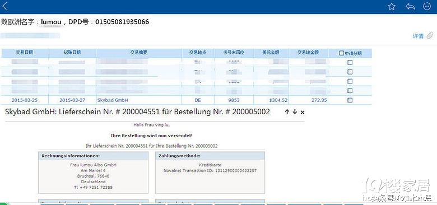437x205 pixels.
Task: Select the 交易地金额 column header
Action: pos(308,53)
